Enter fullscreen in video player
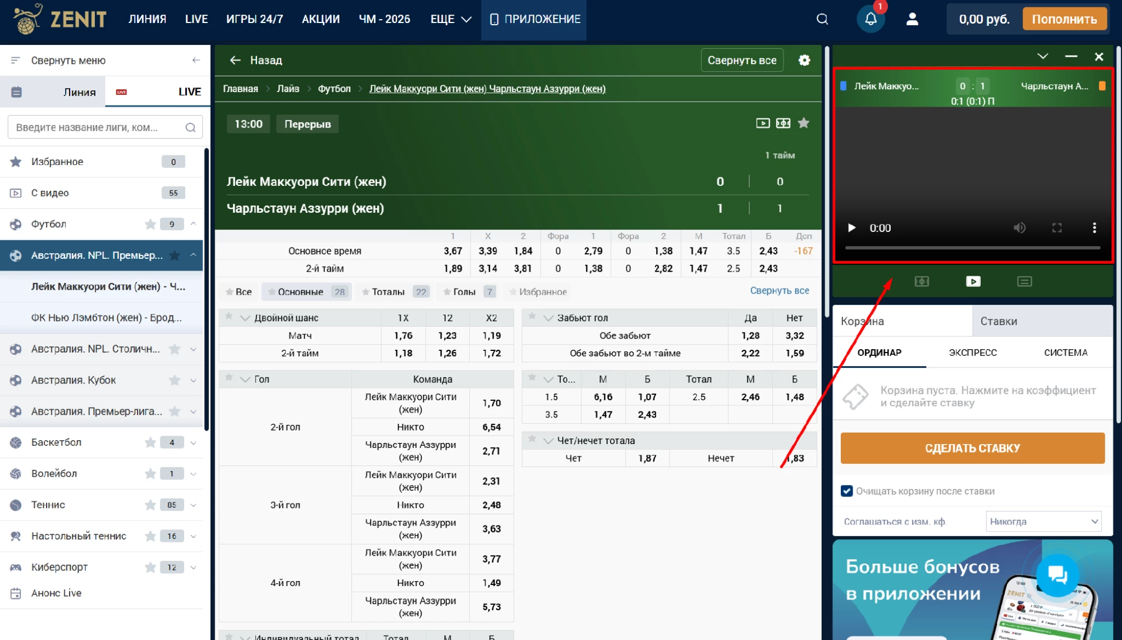 click(1057, 228)
